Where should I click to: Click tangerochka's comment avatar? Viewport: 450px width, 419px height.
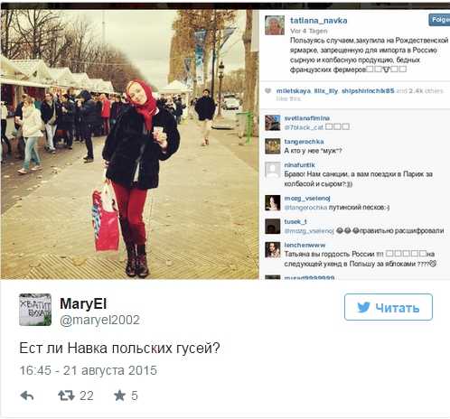(x=273, y=146)
